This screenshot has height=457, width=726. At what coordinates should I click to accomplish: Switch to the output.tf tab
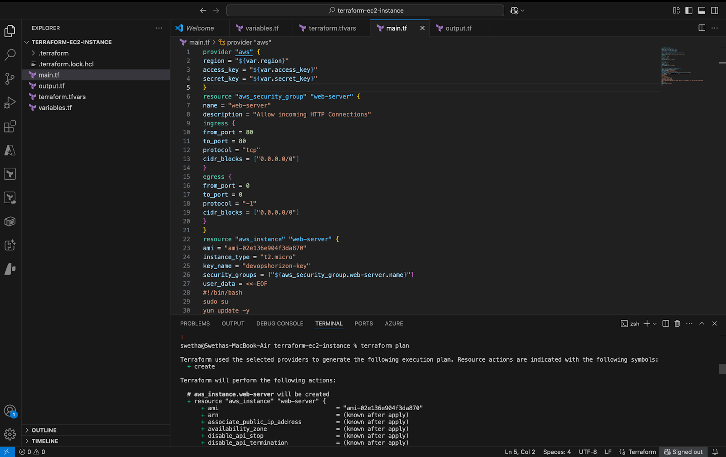(x=458, y=28)
